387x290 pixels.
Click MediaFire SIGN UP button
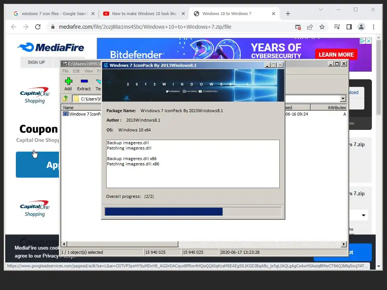[x=36, y=62]
